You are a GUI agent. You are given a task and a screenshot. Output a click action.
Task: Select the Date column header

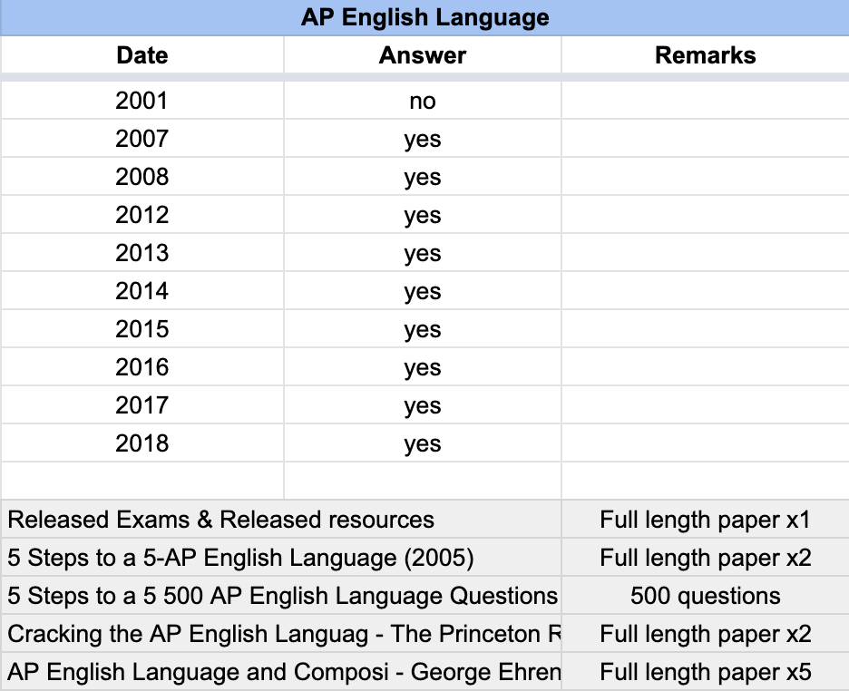141,55
